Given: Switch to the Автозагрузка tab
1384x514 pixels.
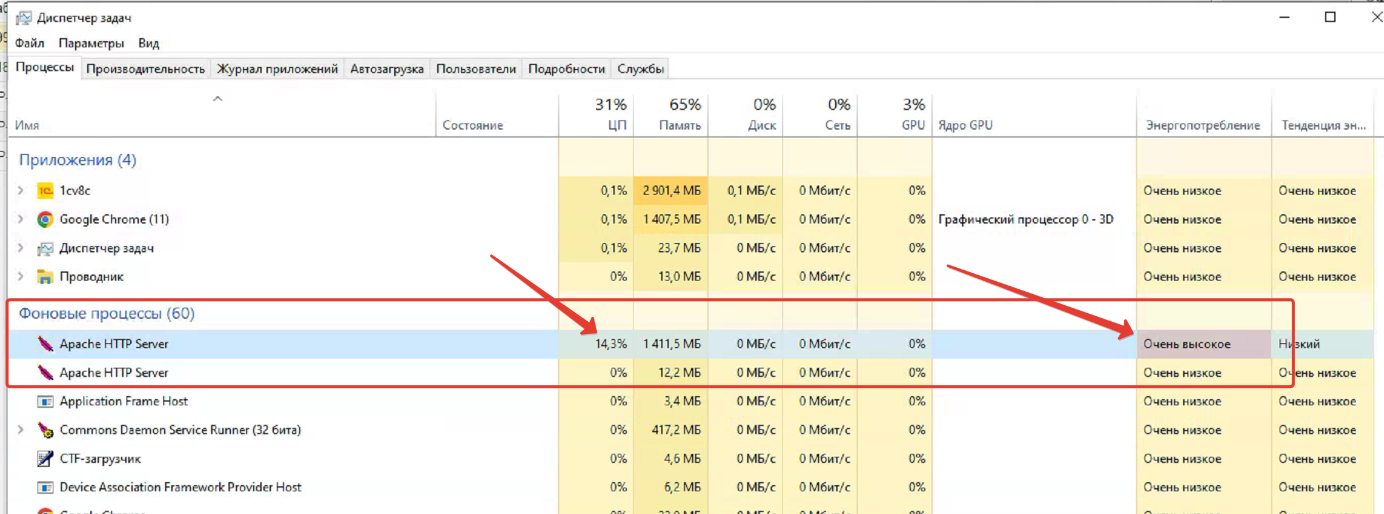Looking at the screenshot, I should (387, 69).
